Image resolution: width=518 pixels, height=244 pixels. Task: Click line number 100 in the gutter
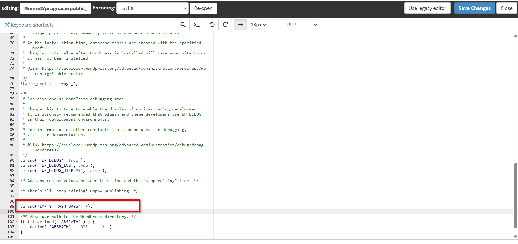11,212
